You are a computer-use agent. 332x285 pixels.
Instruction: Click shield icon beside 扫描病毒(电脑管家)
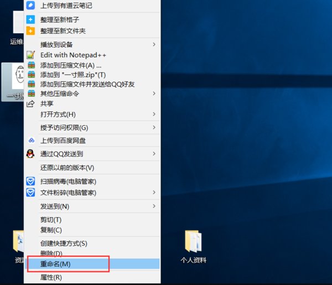pyautogui.click(x=30, y=182)
